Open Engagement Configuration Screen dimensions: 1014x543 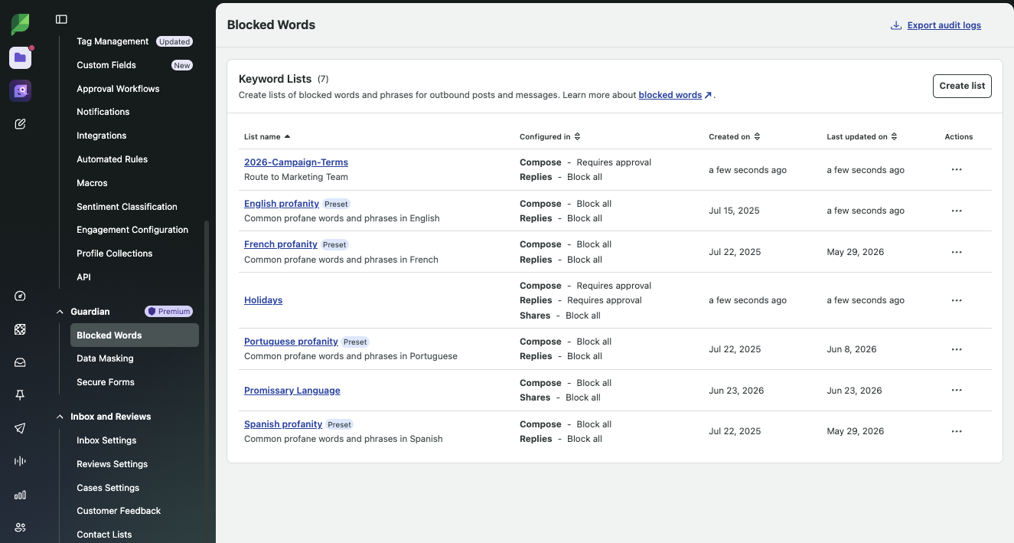coord(133,230)
